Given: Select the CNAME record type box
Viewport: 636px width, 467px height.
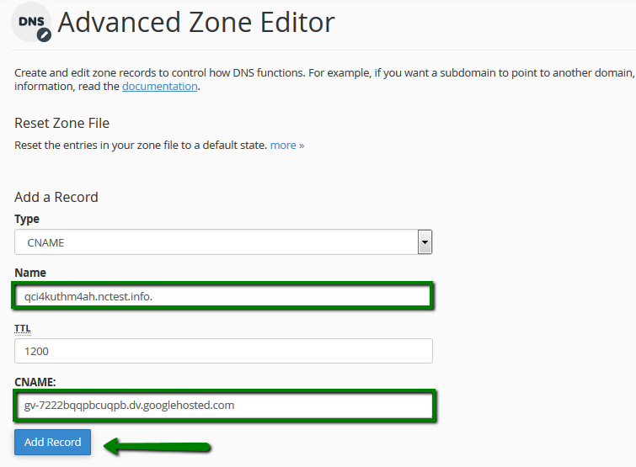Looking at the screenshot, I should tap(223, 242).
